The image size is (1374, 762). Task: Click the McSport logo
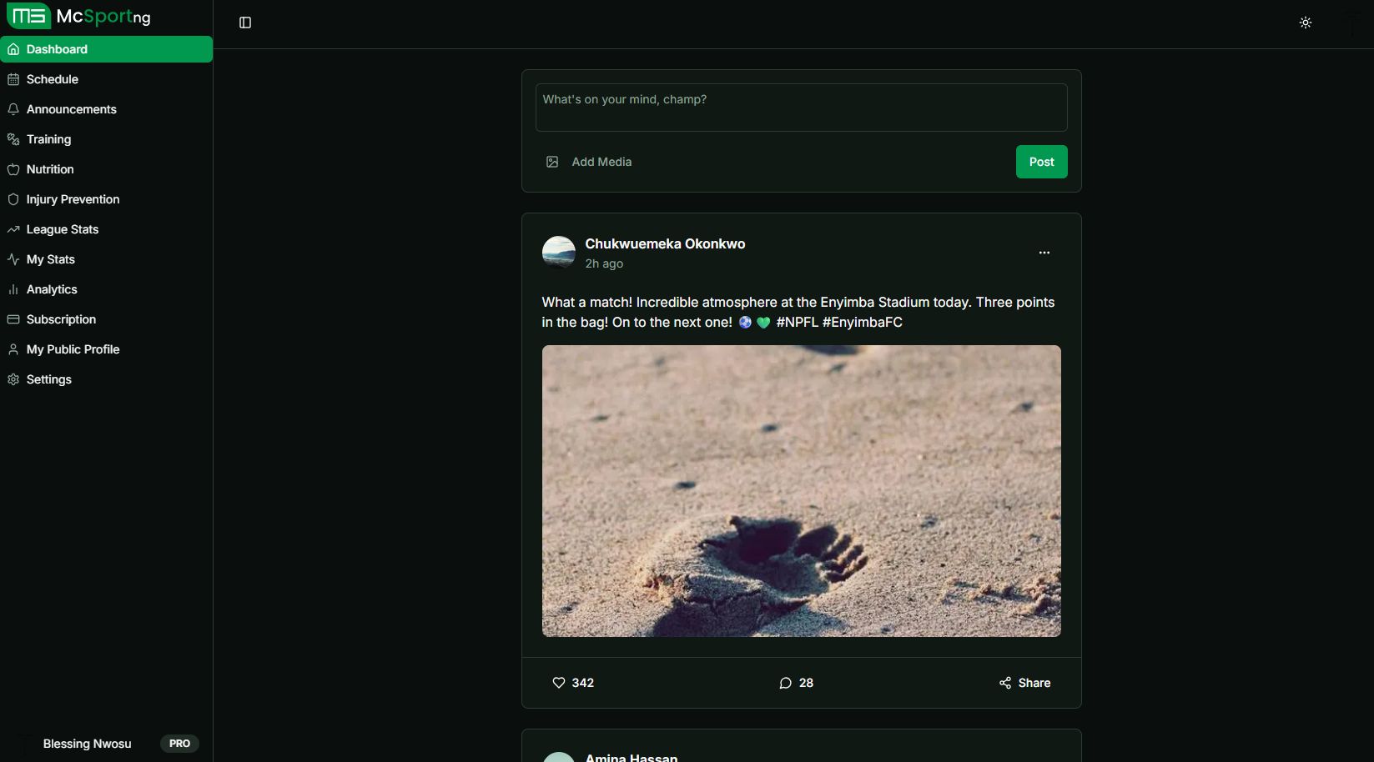pyautogui.click(x=29, y=16)
